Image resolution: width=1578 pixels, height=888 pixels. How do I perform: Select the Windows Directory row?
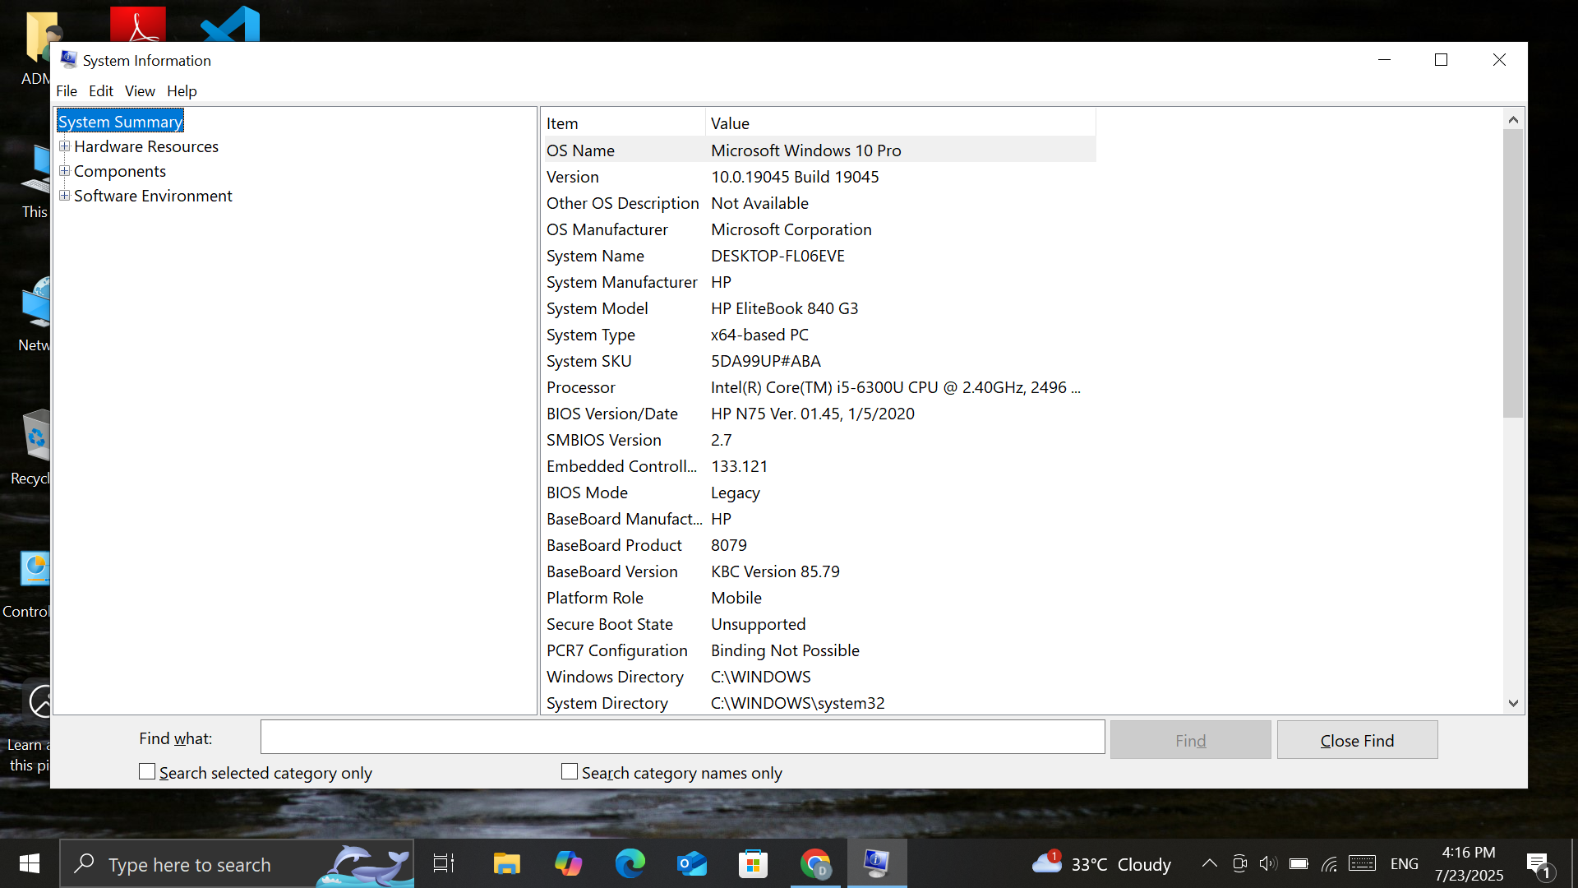coord(819,677)
